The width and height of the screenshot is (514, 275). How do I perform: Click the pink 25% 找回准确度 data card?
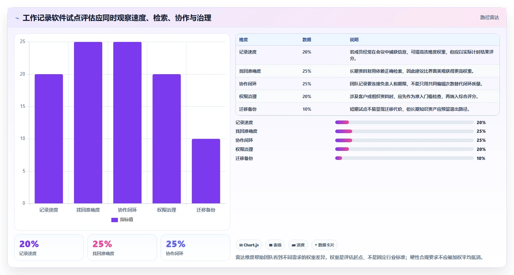click(x=122, y=247)
